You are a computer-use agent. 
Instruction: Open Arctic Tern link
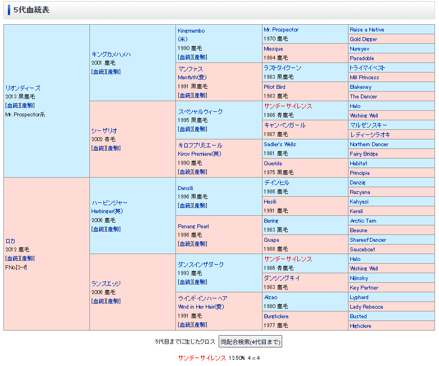[x=363, y=220]
